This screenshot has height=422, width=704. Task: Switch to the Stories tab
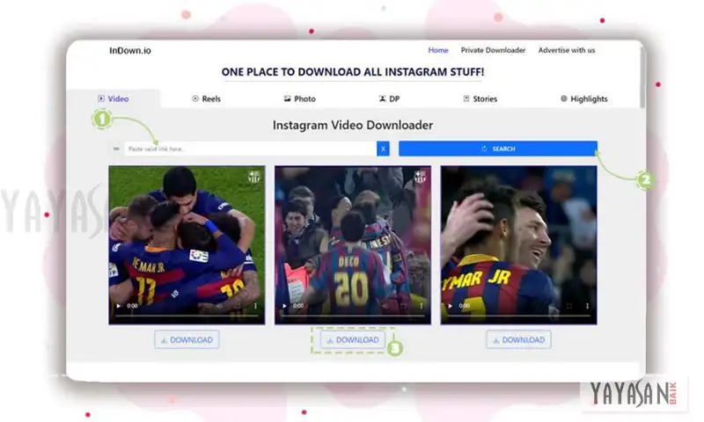(480, 98)
